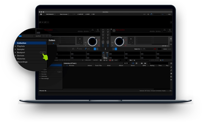Click the channel 1 volume fader
This screenshot has height=122, width=202.
coord(103,45)
